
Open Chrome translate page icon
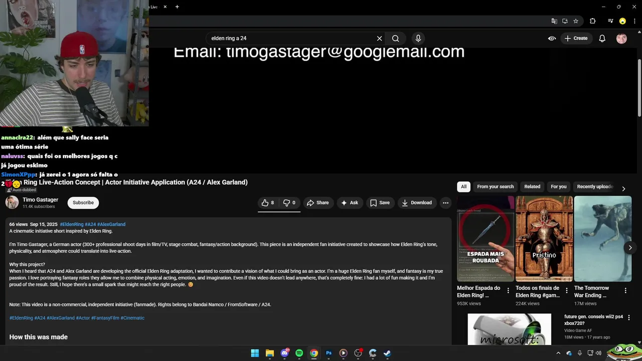(x=554, y=21)
